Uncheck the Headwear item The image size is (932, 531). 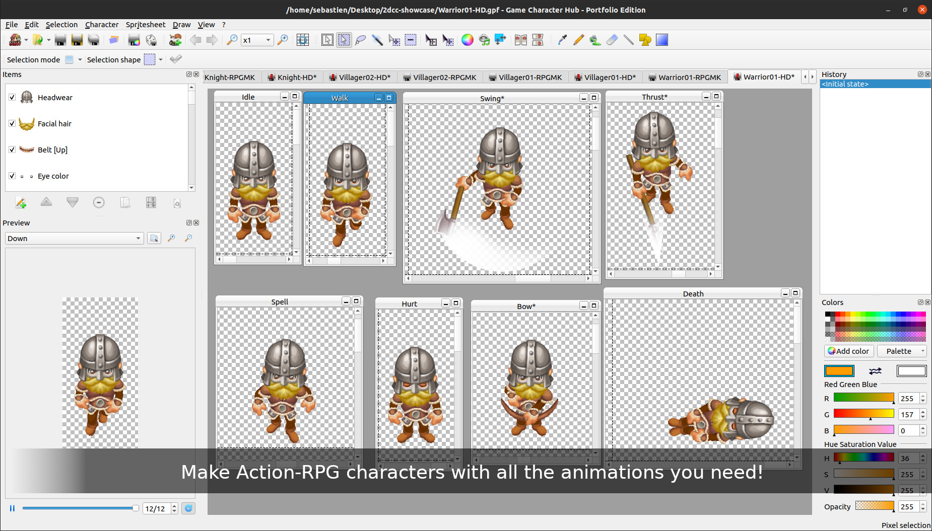(x=12, y=97)
